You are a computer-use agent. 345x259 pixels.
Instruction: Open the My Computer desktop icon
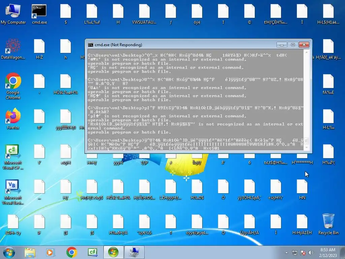[13, 14]
